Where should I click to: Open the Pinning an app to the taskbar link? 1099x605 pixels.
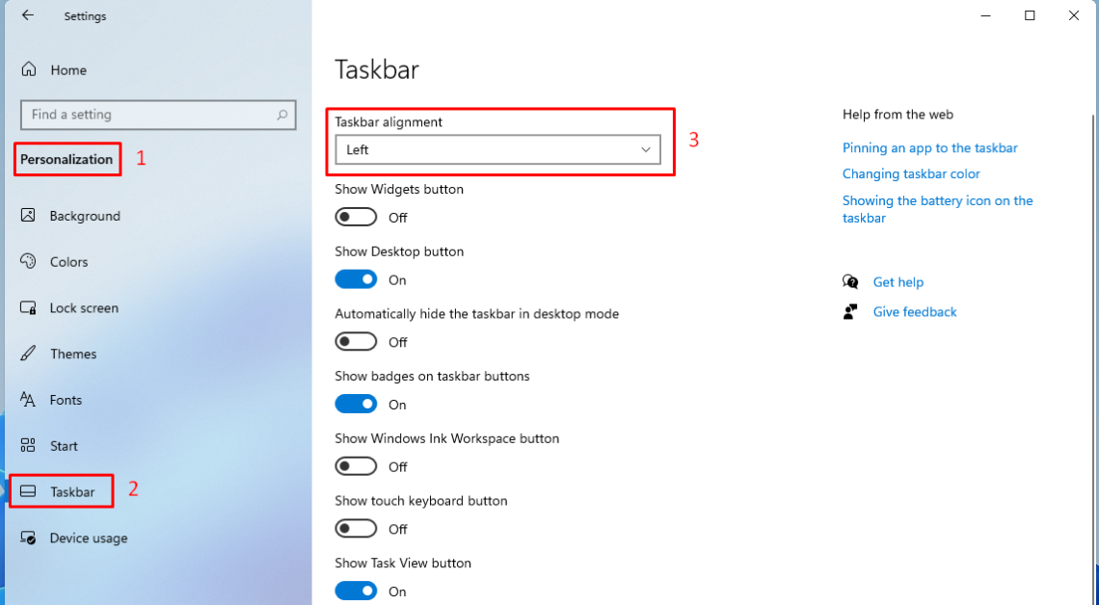click(x=929, y=147)
